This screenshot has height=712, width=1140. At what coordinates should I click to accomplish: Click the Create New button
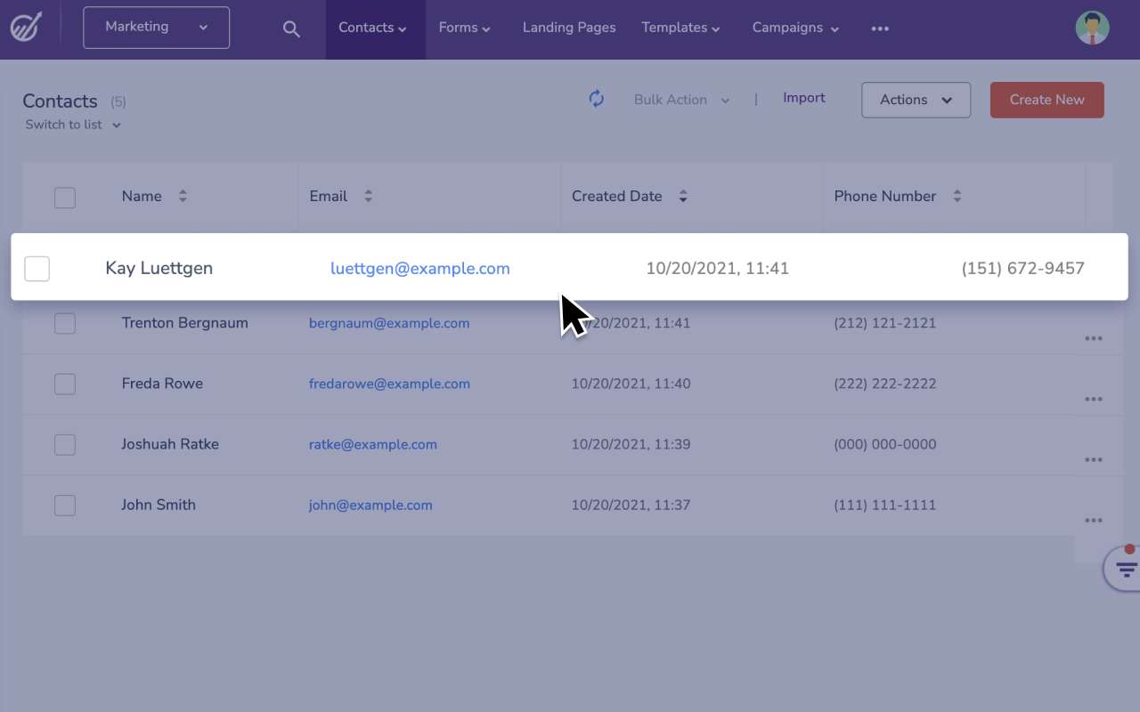point(1046,100)
